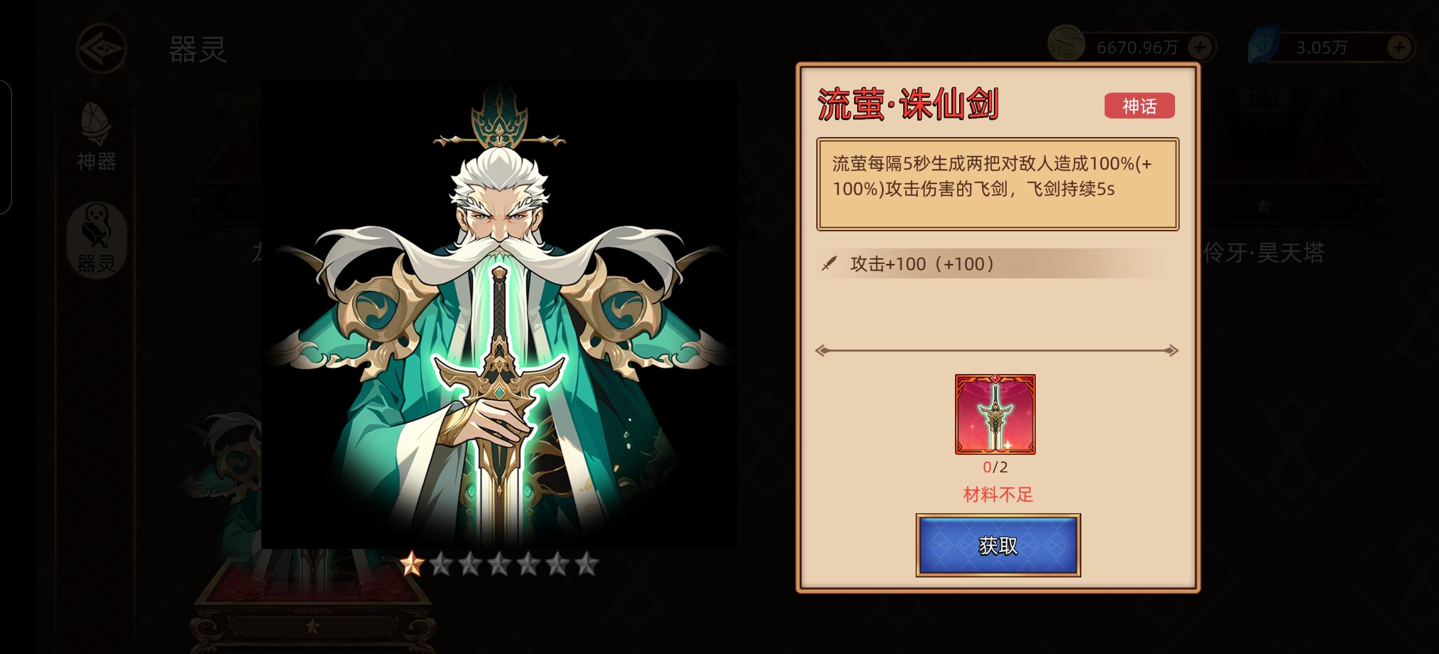Image resolution: width=1439 pixels, height=654 pixels.
Task: Click the fourth gray star
Action: coord(528,563)
